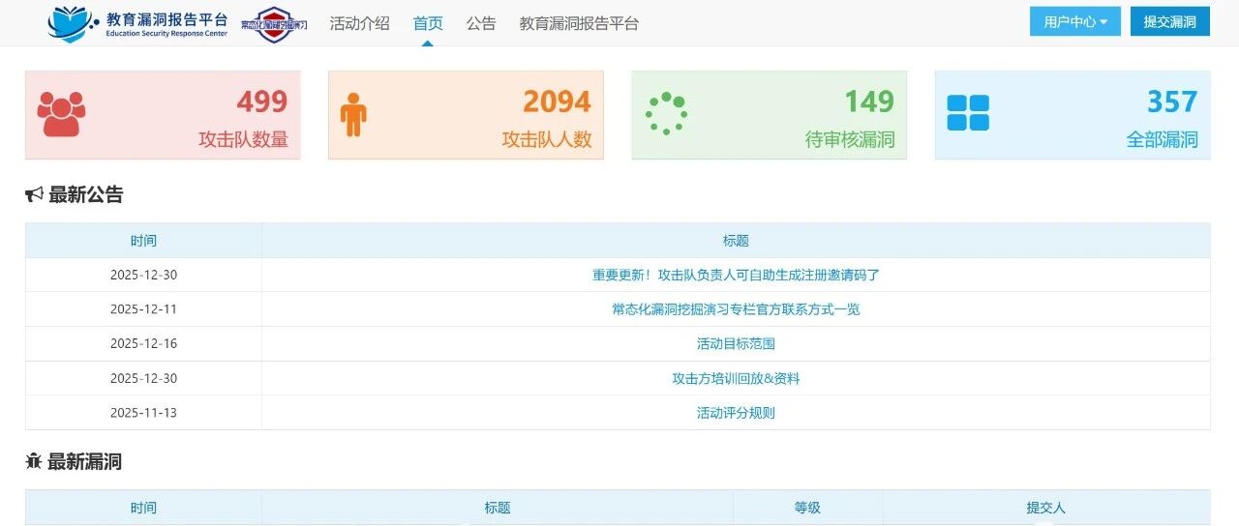1239x526 pixels.
Task: Open the 活动评分规则 announcement
Action: [736, 413]
